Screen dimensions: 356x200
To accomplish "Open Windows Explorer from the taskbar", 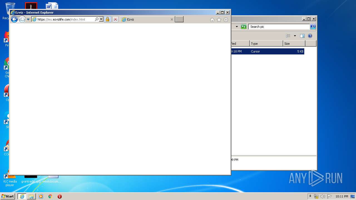I will pyautogui.click(x=31, y=196).
